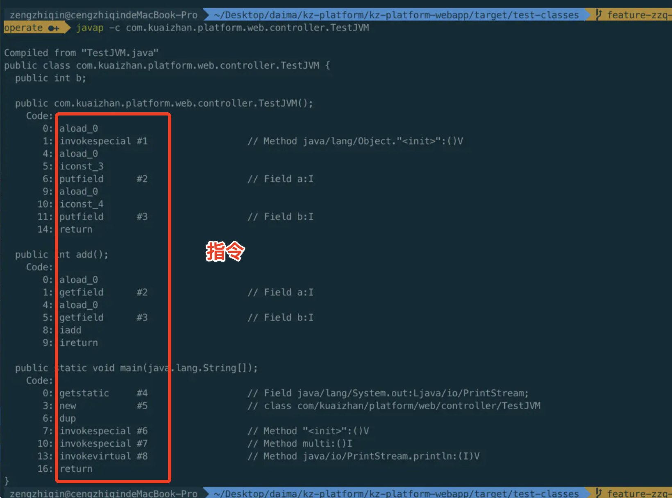The image size is (672, 498).
Task: Click the 'public int b;' field line
Action: coord(51,78)
